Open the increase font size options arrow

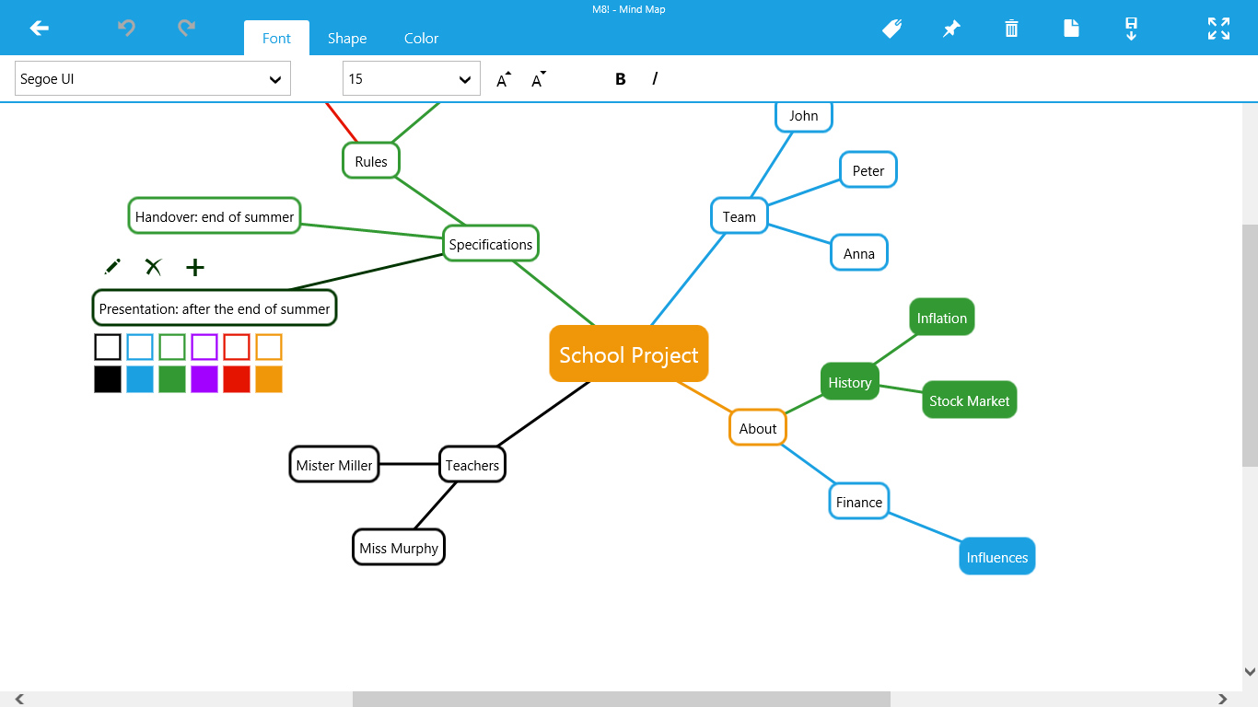[502, 80]
